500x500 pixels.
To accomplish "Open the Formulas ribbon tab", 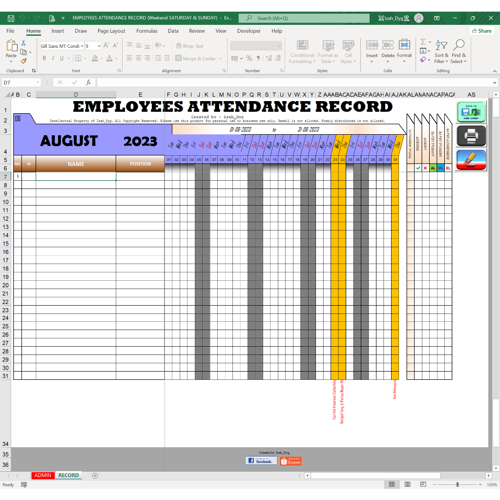I will tap(146, 31).
